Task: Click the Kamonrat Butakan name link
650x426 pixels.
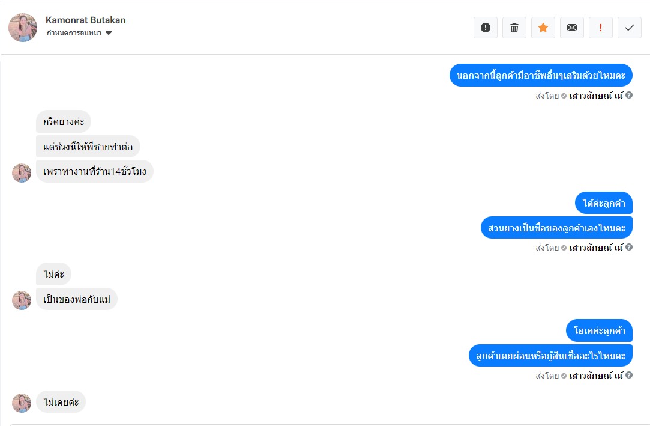Action: (86, 20)
